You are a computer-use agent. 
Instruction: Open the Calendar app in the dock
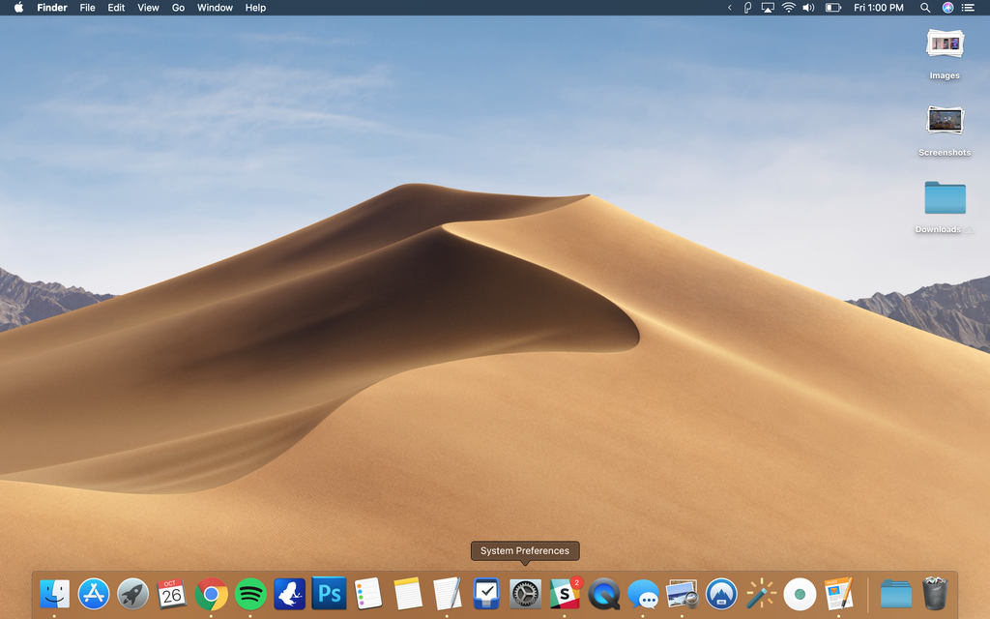click(172, 593)
